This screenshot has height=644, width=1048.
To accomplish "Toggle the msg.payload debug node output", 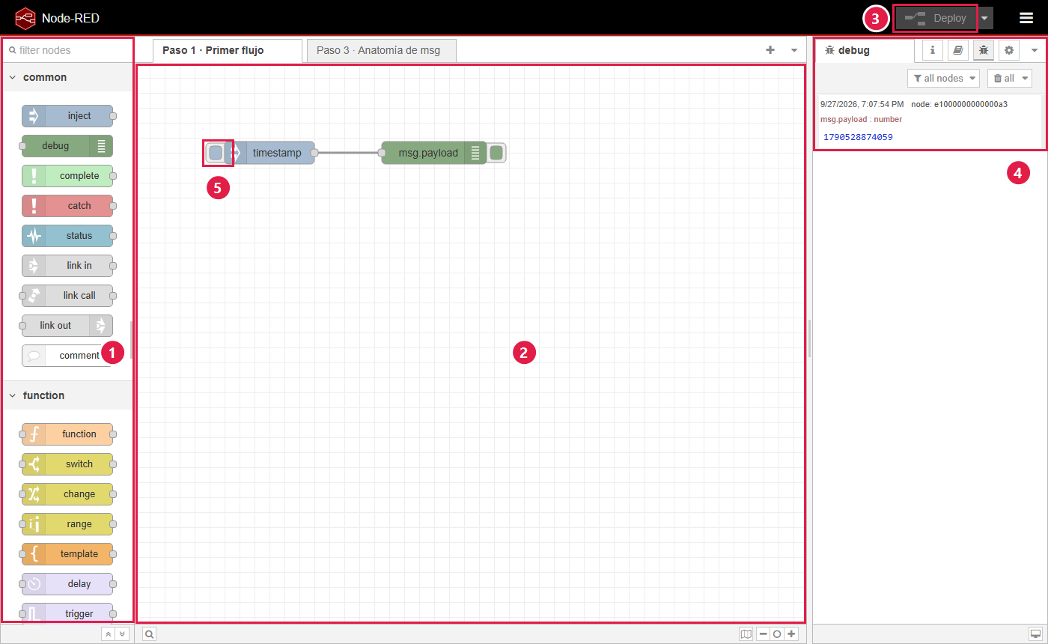I will 496,153.
